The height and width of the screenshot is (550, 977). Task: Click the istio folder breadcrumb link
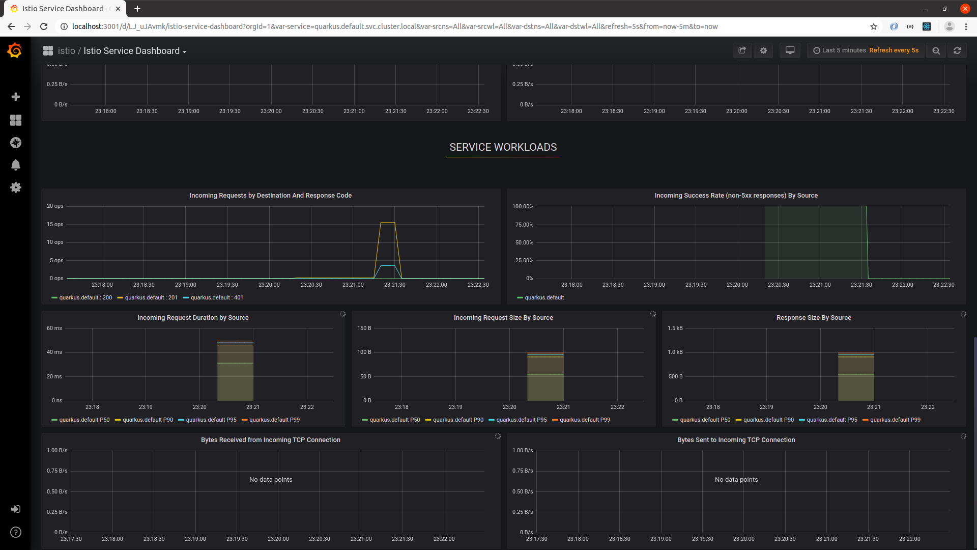pos(66,51)
